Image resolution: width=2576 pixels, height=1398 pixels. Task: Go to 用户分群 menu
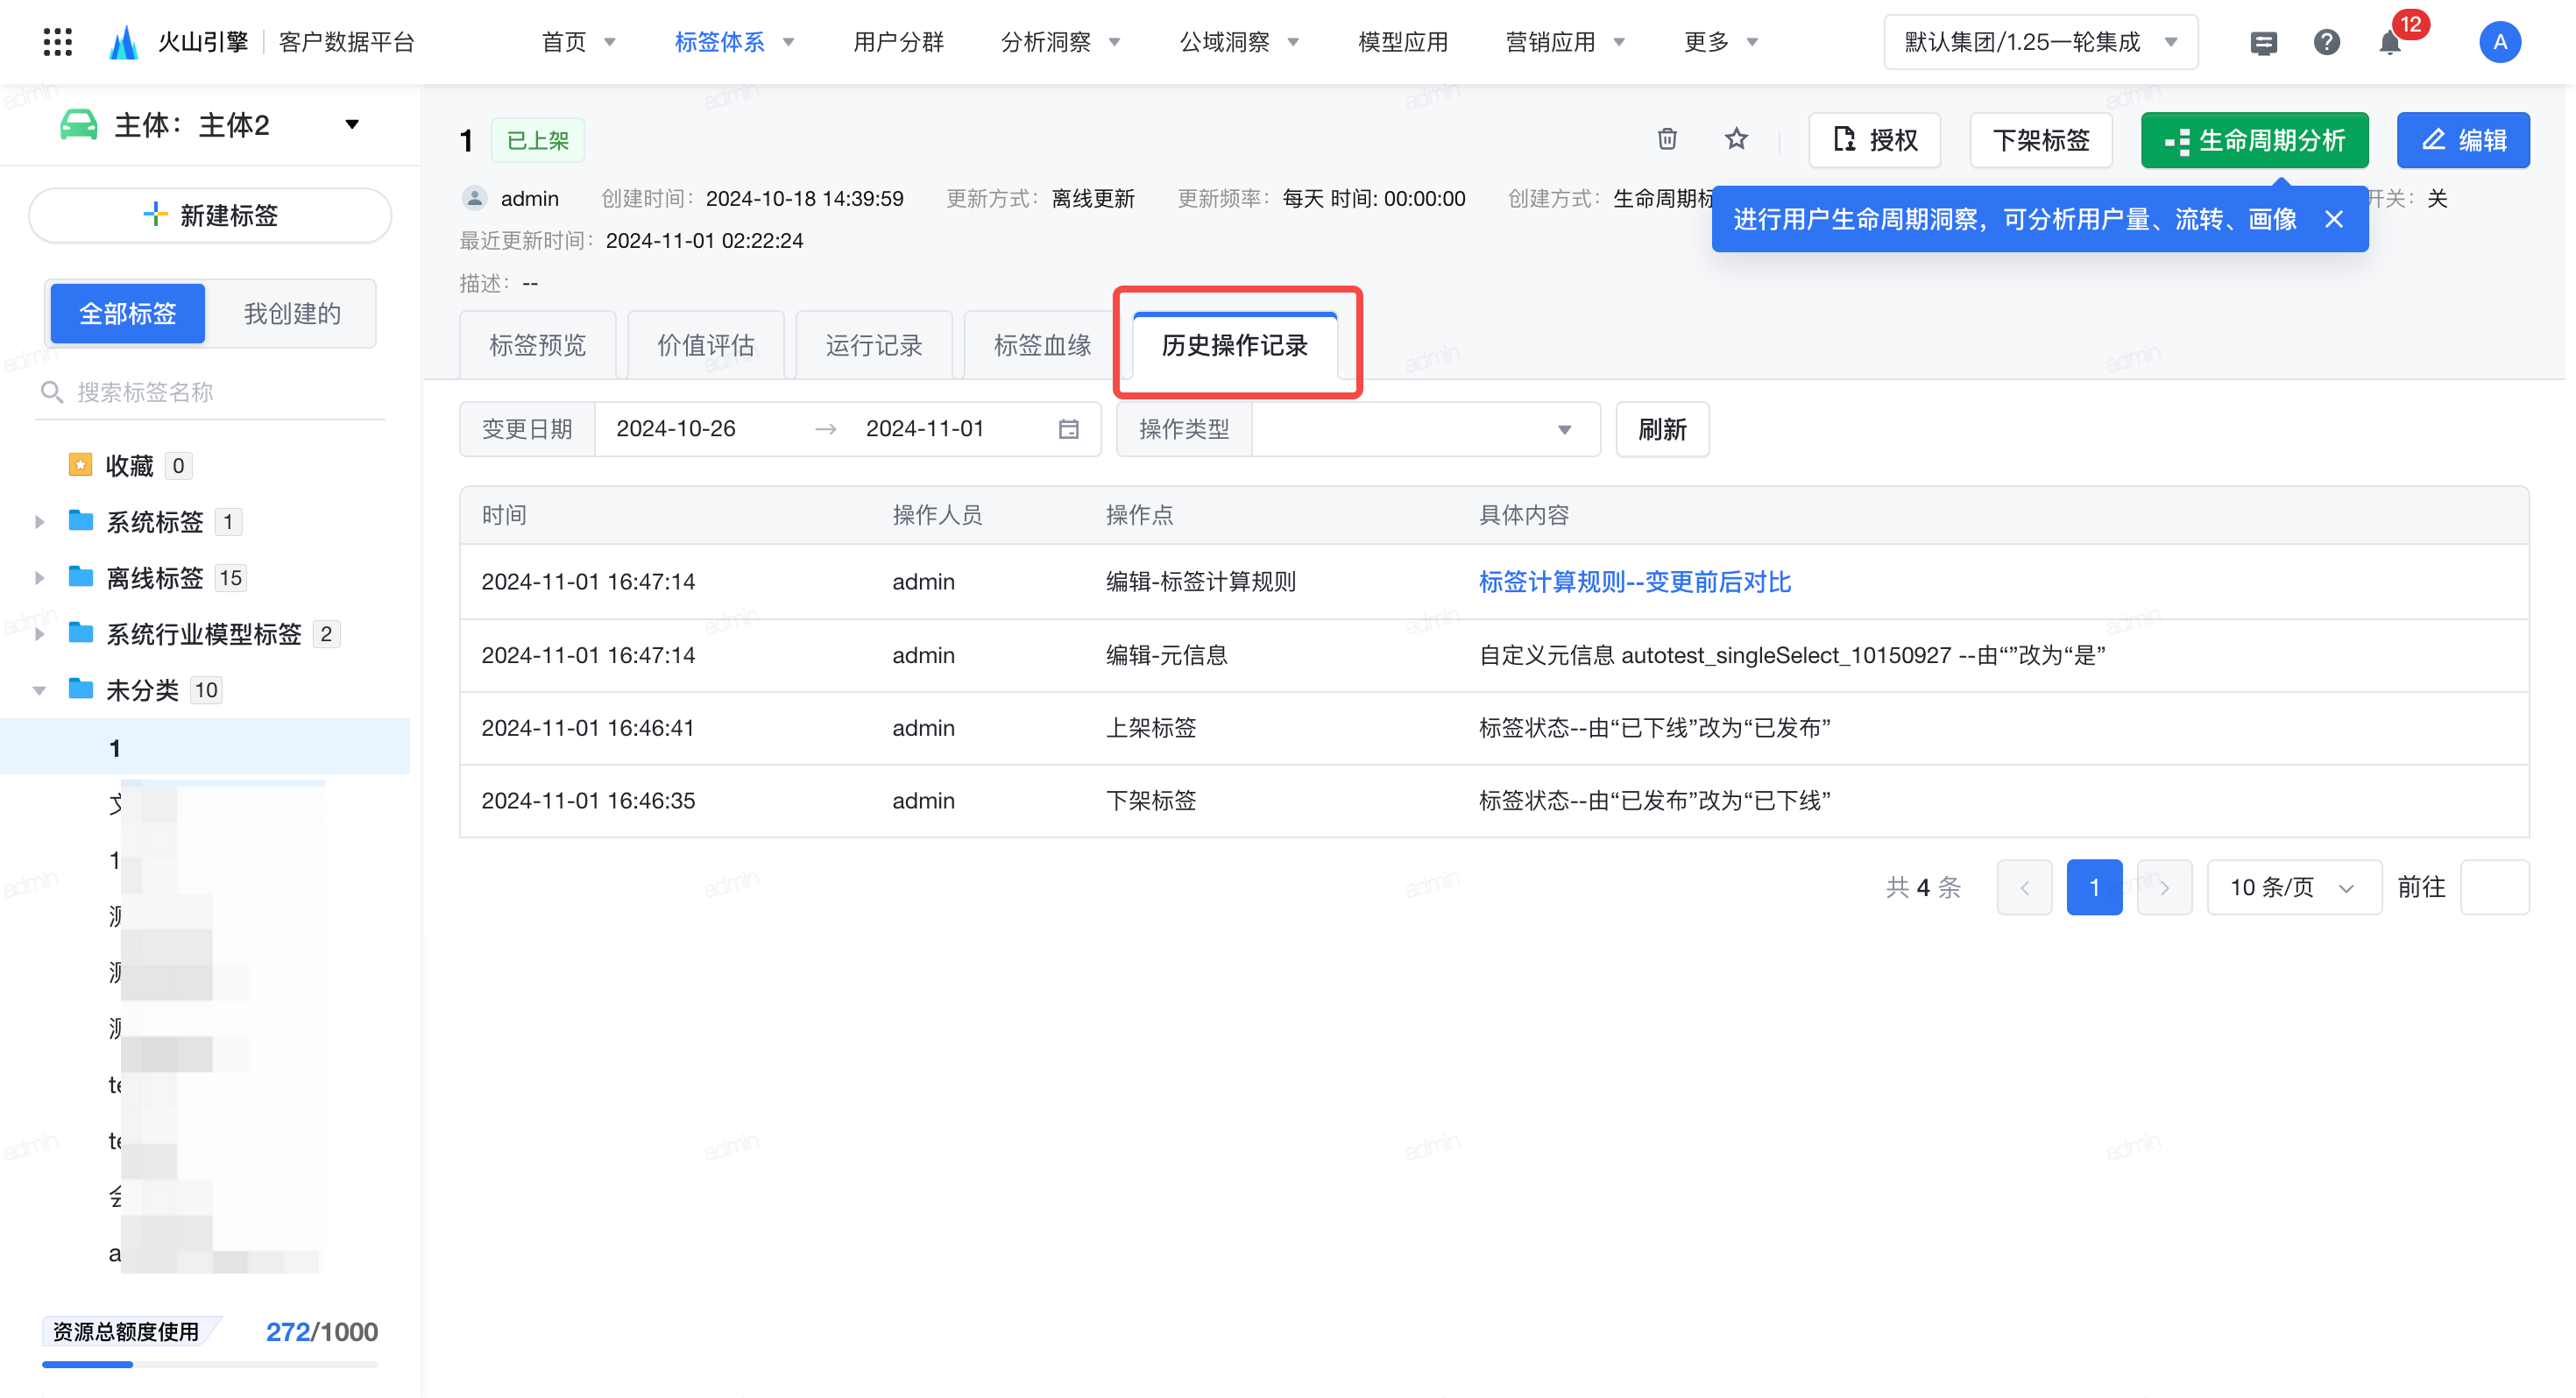(x=898, y=42)
